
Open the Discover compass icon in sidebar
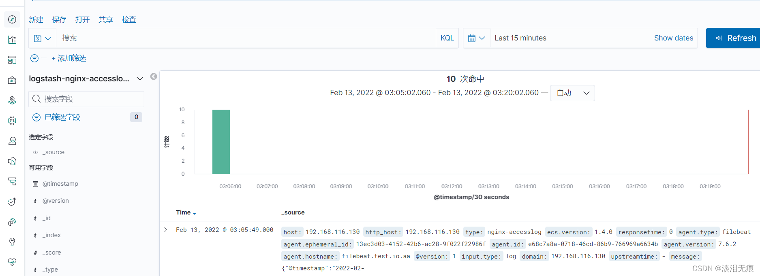[12, 19]
